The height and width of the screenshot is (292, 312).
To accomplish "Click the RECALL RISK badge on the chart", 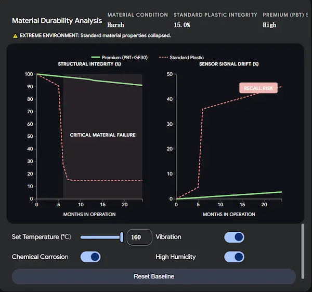I will pyautogui.click(x=258, y=88).
